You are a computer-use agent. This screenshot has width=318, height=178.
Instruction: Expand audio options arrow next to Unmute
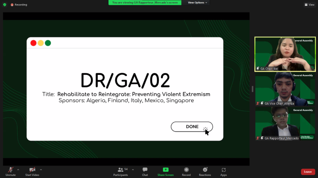(x=18, y=170)
